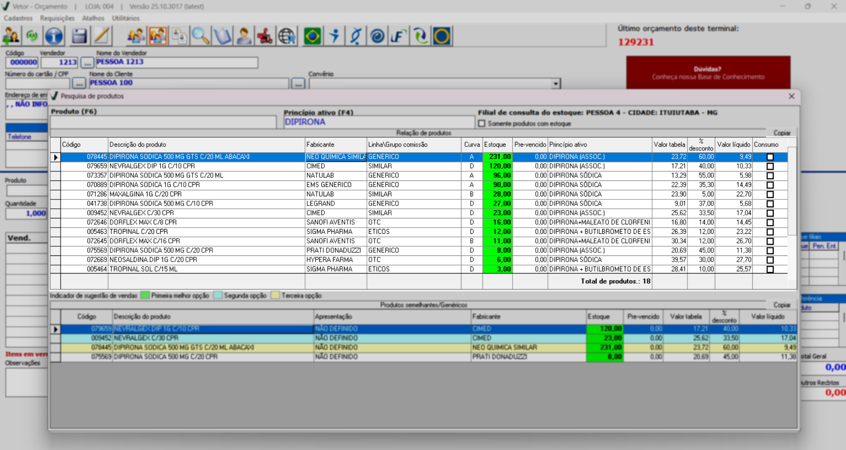
Task: Open the Vendedor lookup ellipsis button
Action: [87, 63]
